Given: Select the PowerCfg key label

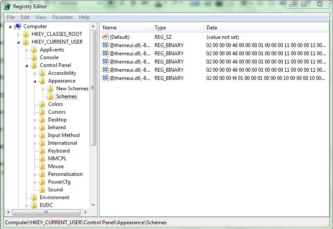Looking at the screenshot, I should (59, 182).
